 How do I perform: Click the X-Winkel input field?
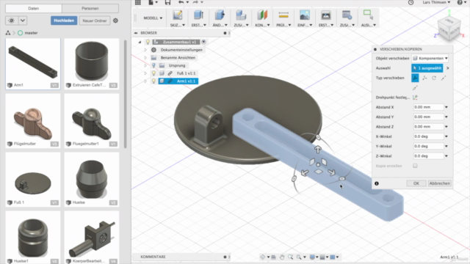(x=428, y=136)
